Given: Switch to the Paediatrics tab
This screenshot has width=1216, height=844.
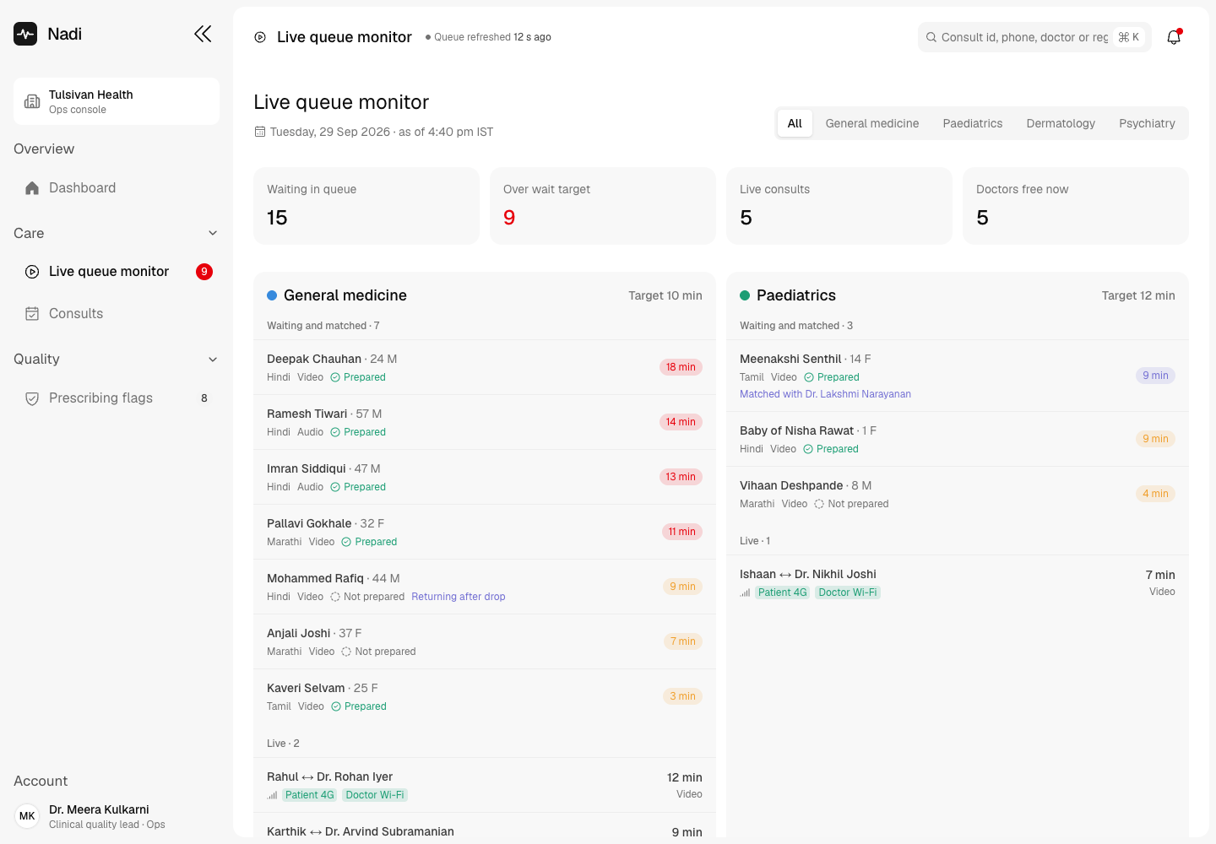Looking at the screenshot, I should point(973,123).
